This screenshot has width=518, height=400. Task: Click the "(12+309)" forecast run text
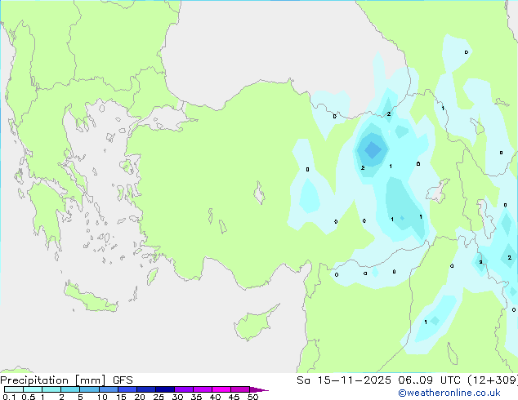[493, 380]
